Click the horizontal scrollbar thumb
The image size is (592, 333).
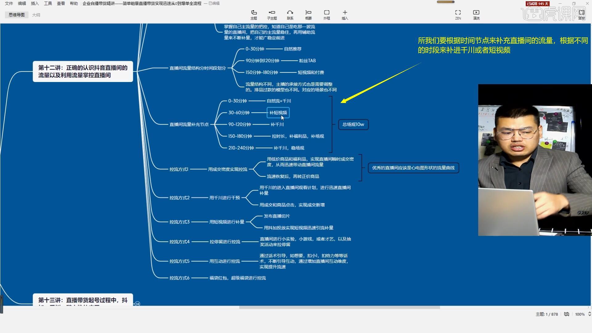[339, 307]
